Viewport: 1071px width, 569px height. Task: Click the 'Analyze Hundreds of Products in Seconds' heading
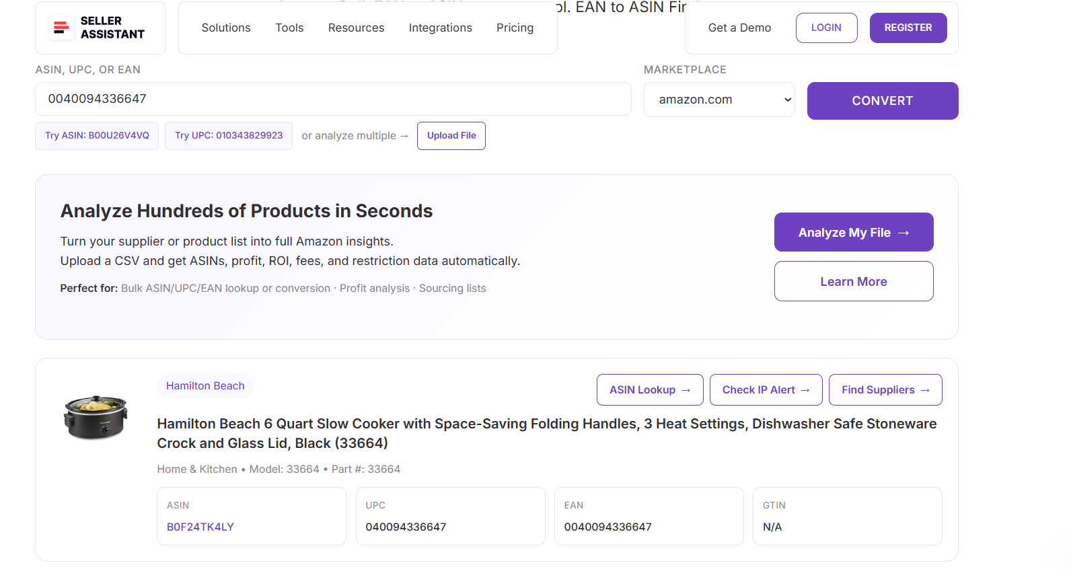[x=246, y=211]
